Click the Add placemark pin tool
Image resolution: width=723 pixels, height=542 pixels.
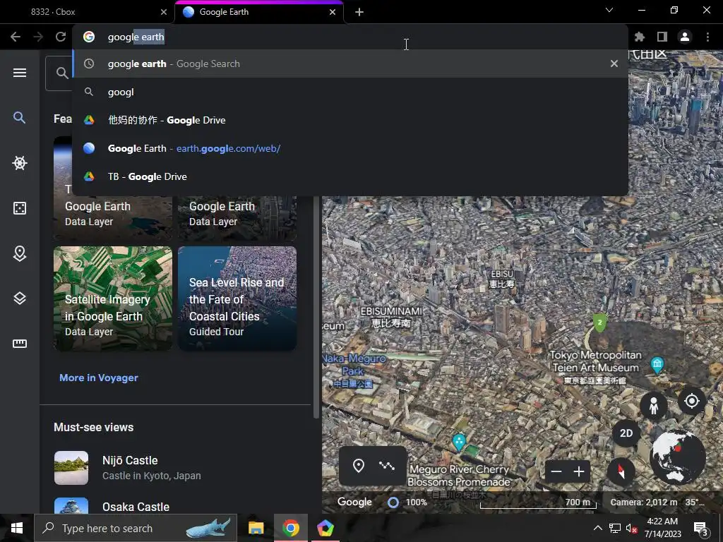tap(358, 466)
